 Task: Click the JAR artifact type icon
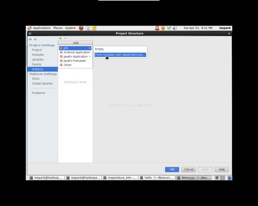point(62,48)
